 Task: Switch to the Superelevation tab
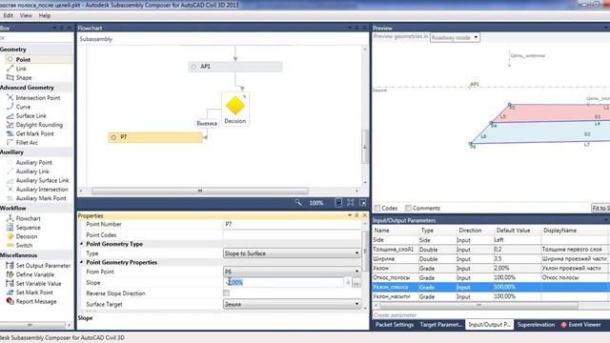(x=536, y=324)
